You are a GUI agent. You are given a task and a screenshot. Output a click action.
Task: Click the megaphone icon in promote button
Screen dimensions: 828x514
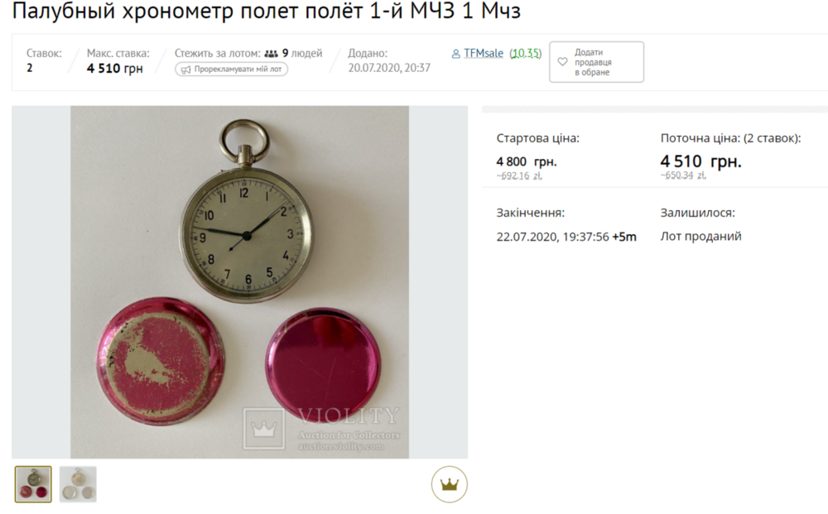click(185, 70)
